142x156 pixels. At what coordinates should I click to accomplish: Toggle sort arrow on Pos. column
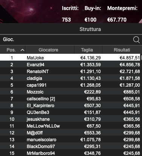tap(22, 50)
